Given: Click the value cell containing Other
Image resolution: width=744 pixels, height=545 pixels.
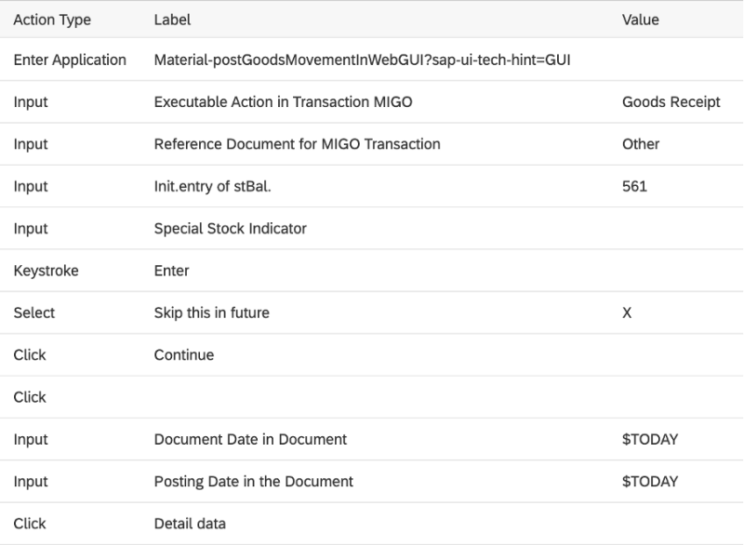Looking at the screenshot, I should (x=641, y=144).
